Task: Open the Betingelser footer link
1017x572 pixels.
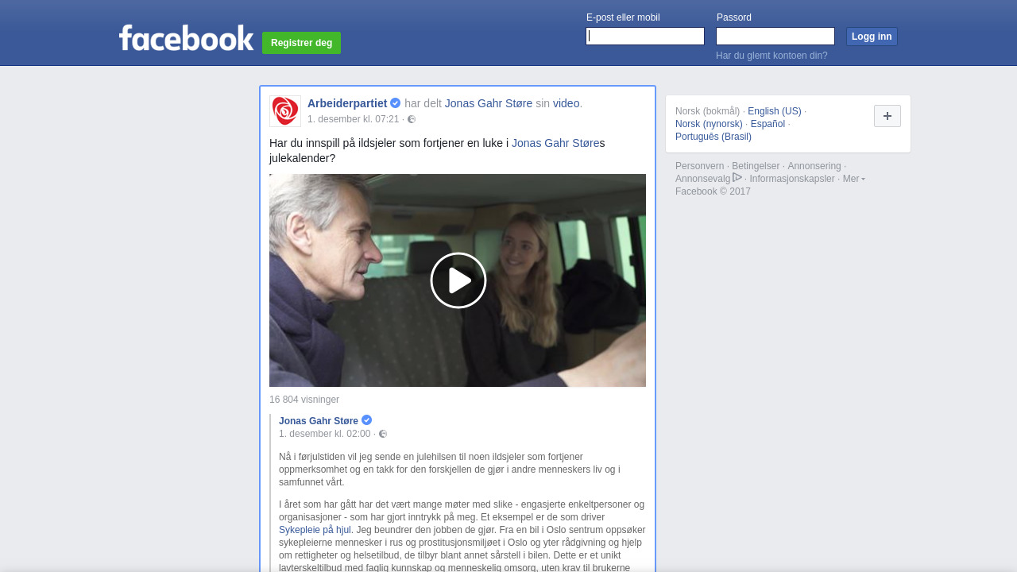Action: (x=756, y=166)
